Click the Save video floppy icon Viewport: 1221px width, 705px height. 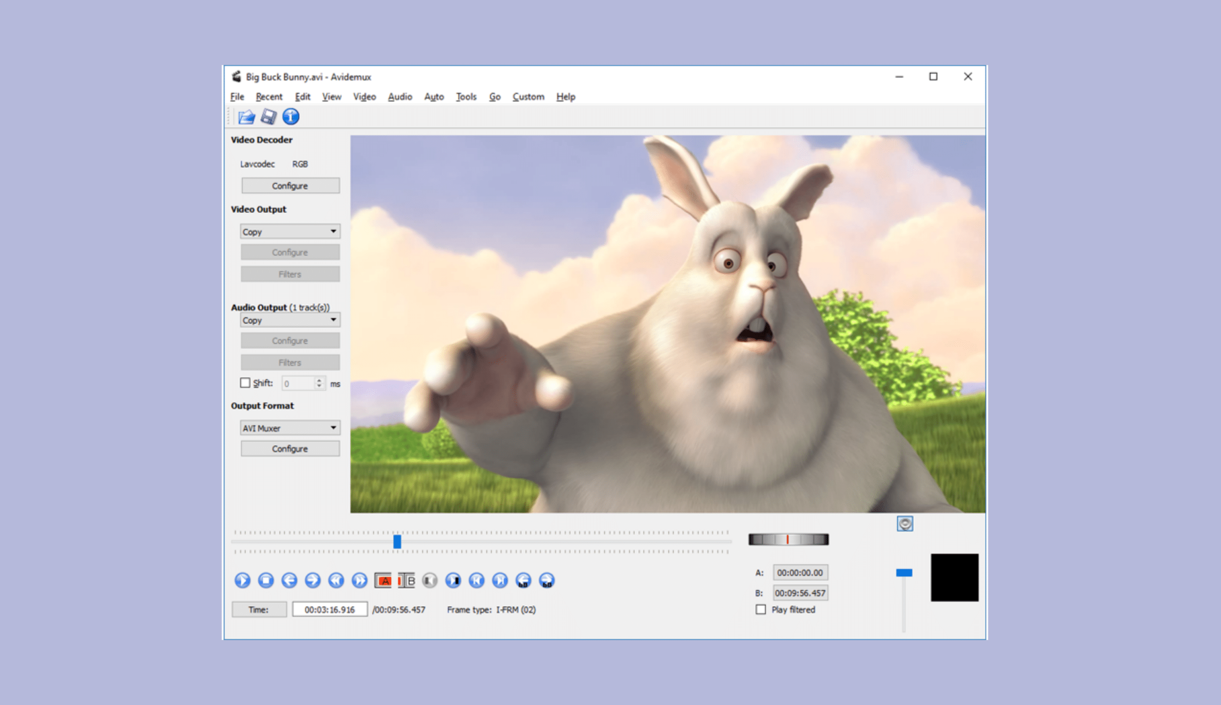pyautogui.click(x=268, y=117)
